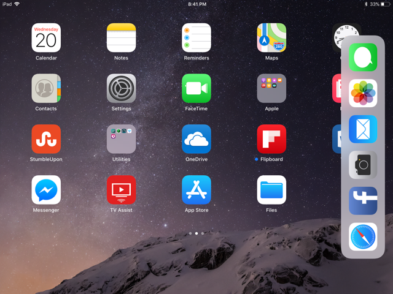Screen dimensions: 393x294
Task: Open the Apple folder
Action: [x=271, y=88]
